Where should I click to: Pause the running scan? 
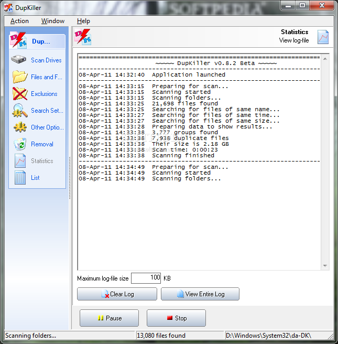coord(109,318)
